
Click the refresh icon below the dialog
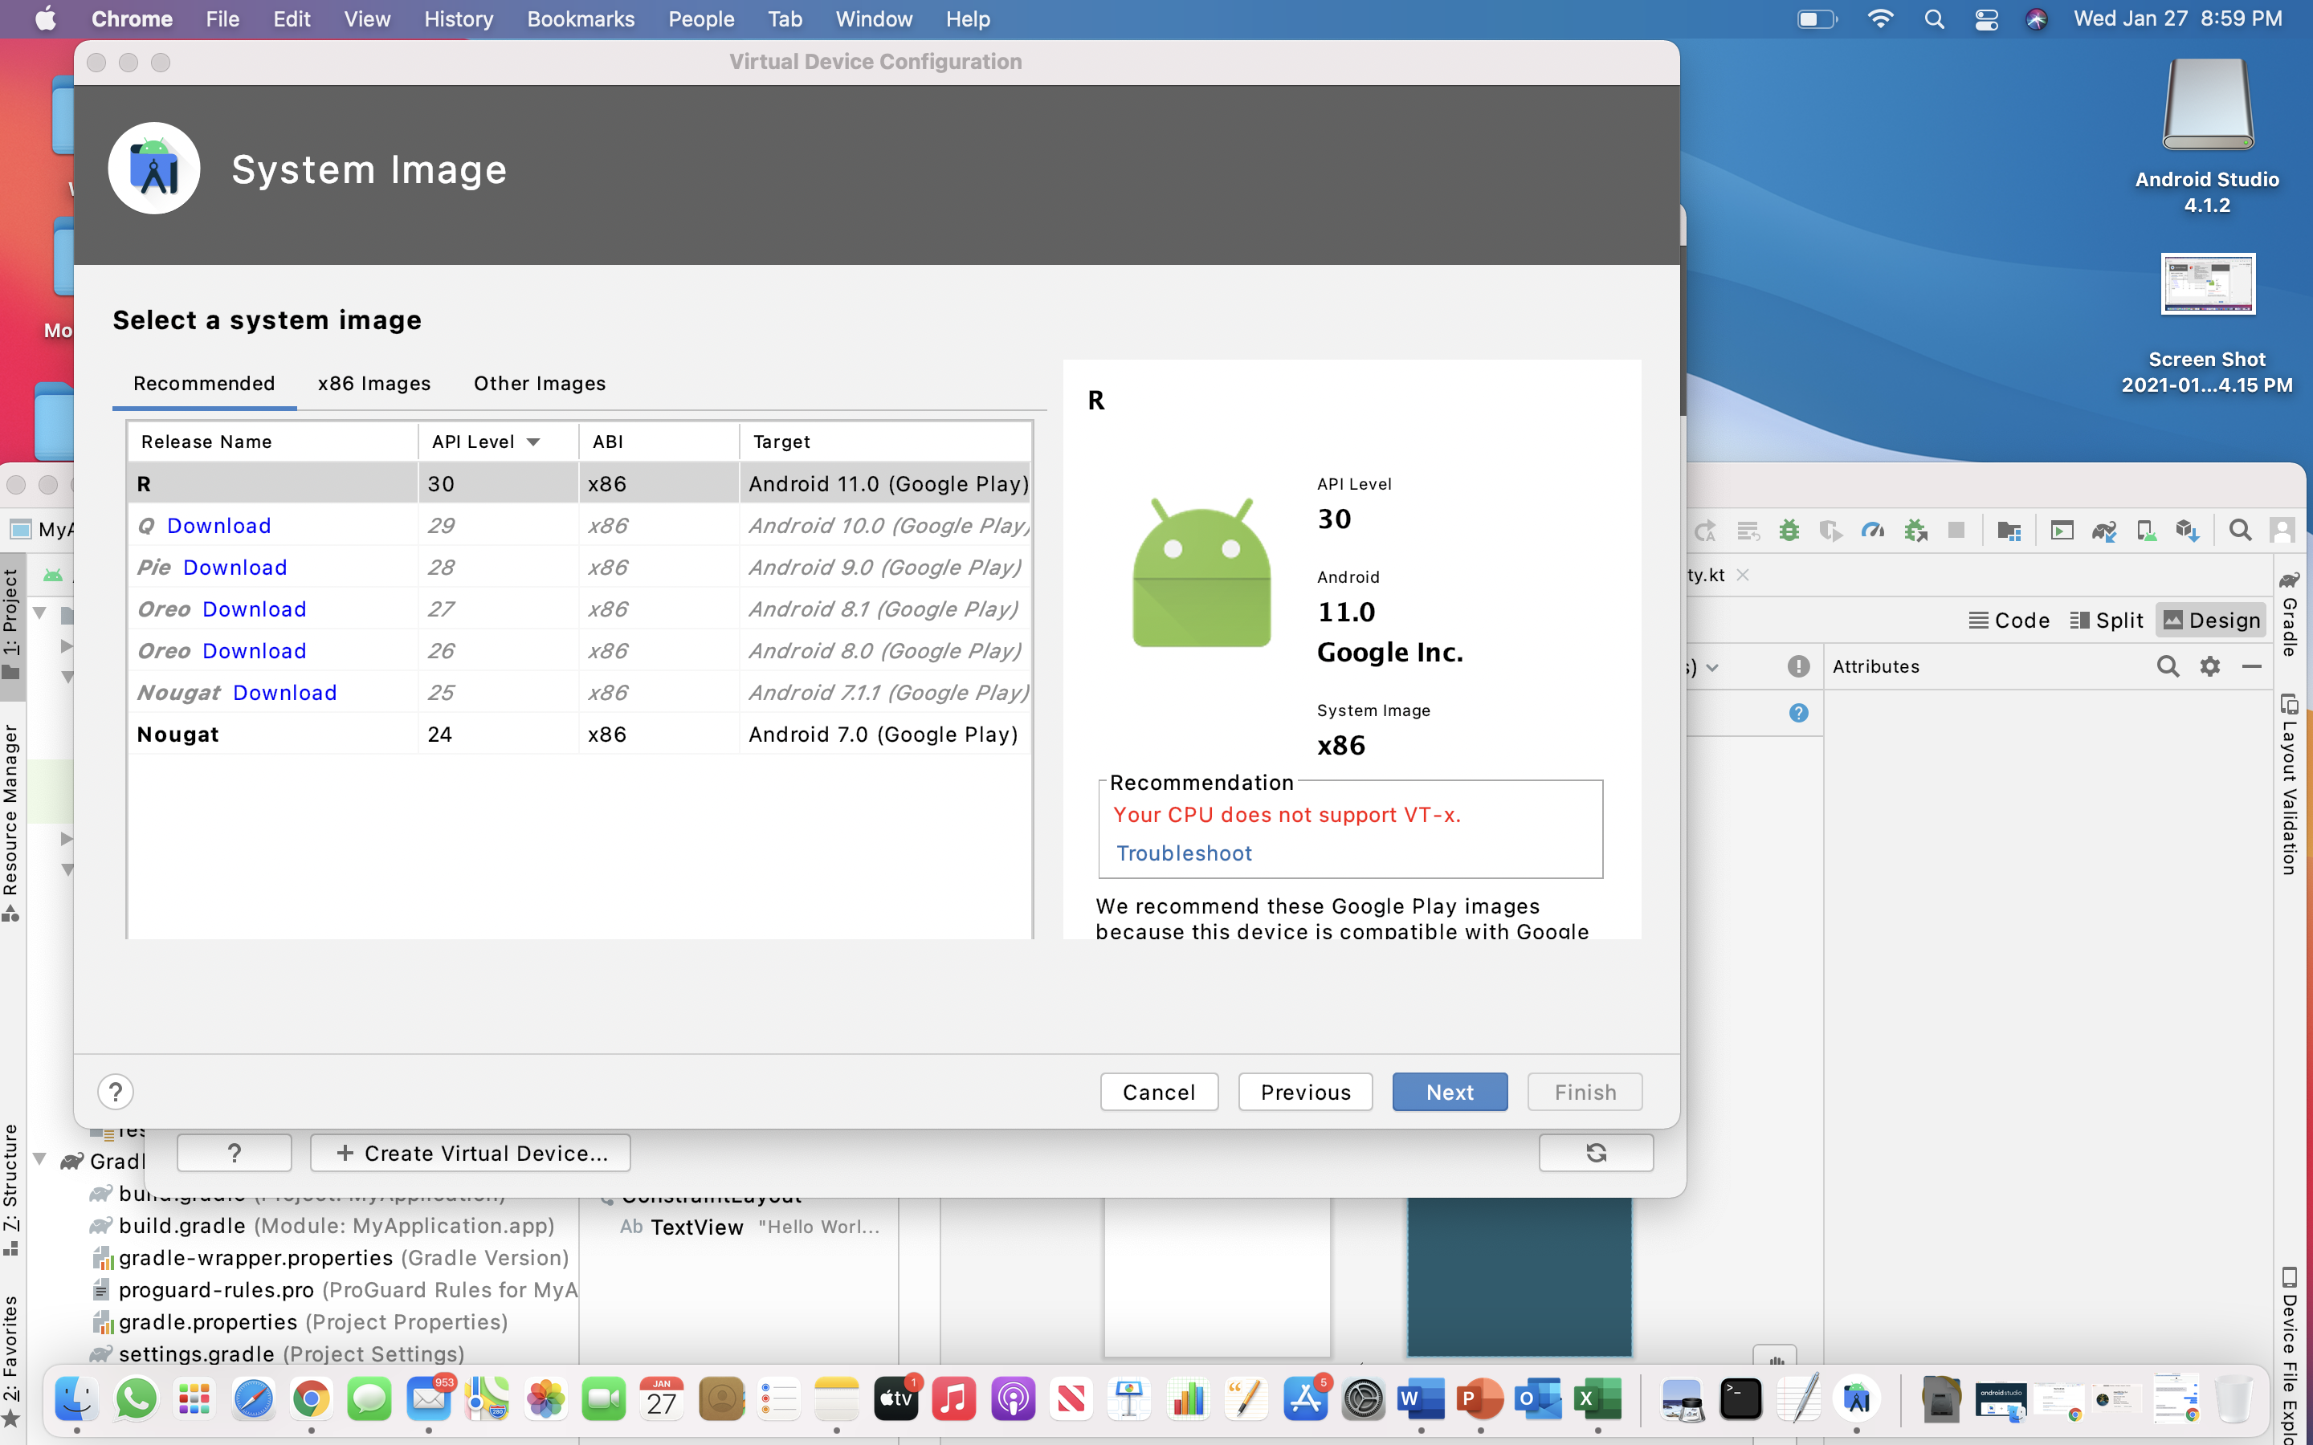pyautogui.click(x=1595, y=1153)
